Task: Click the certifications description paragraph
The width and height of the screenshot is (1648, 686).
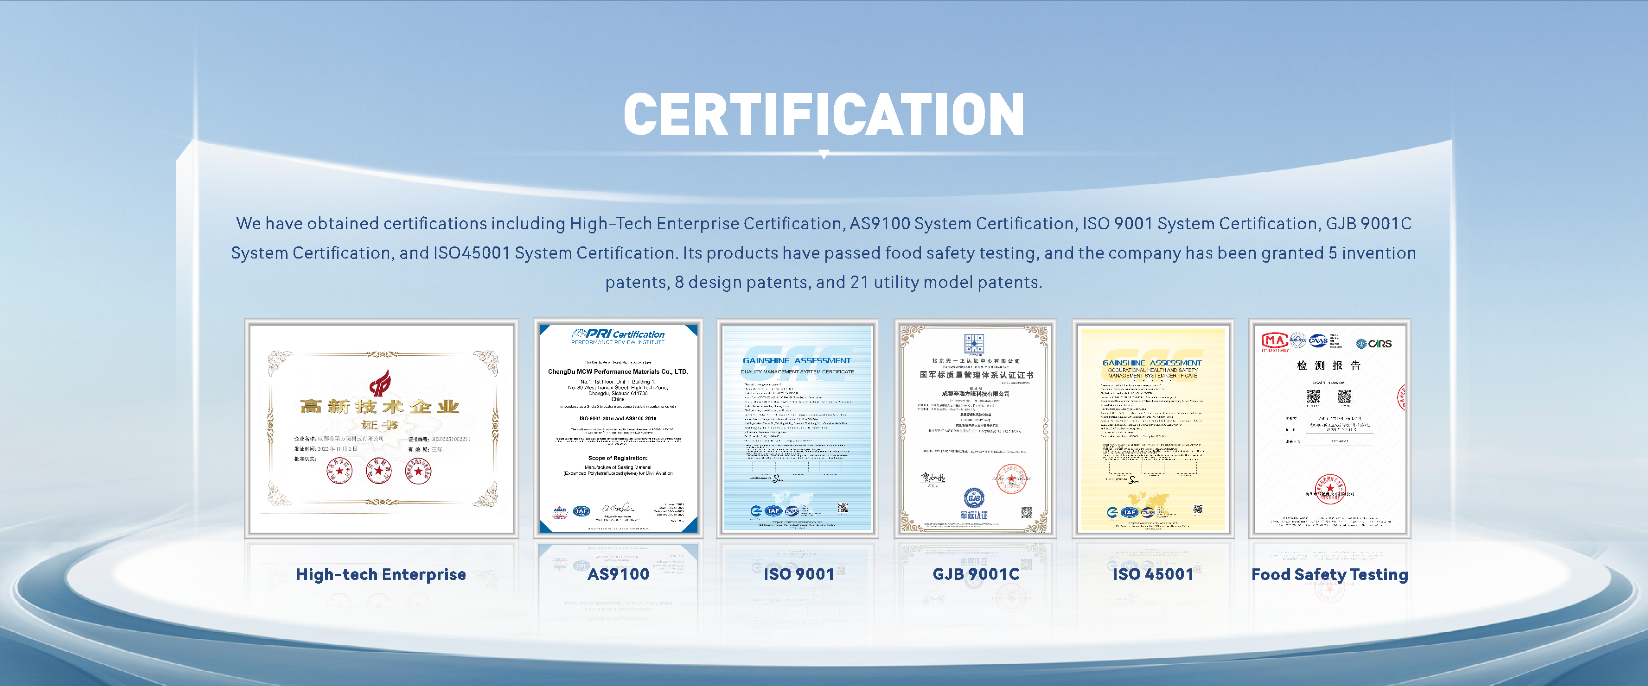Action: point(824,252)
